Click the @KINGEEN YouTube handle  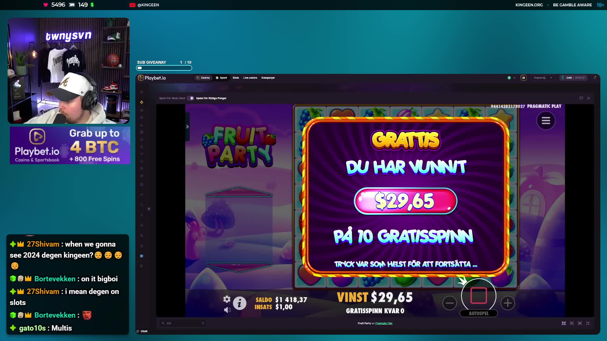[148, 5]
